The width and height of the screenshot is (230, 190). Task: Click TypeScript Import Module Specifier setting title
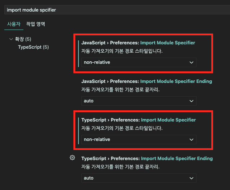[x=139, y=120]
